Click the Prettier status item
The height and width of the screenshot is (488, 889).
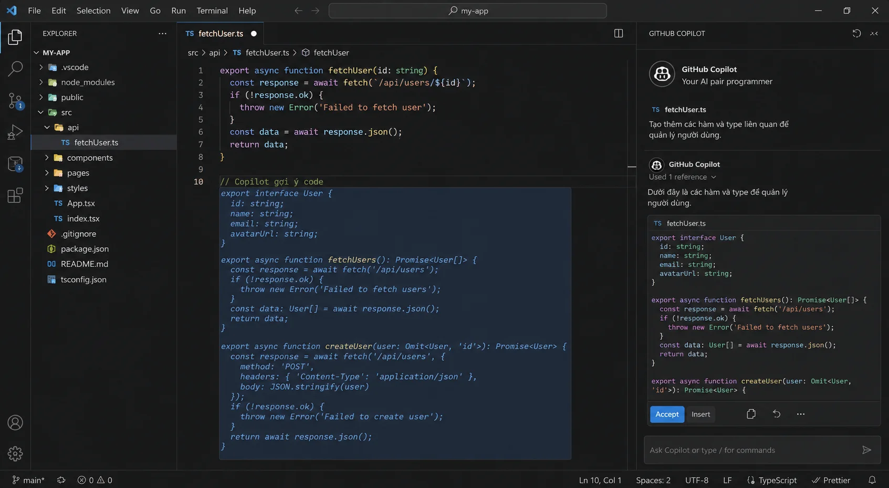(x=831, y=480)
